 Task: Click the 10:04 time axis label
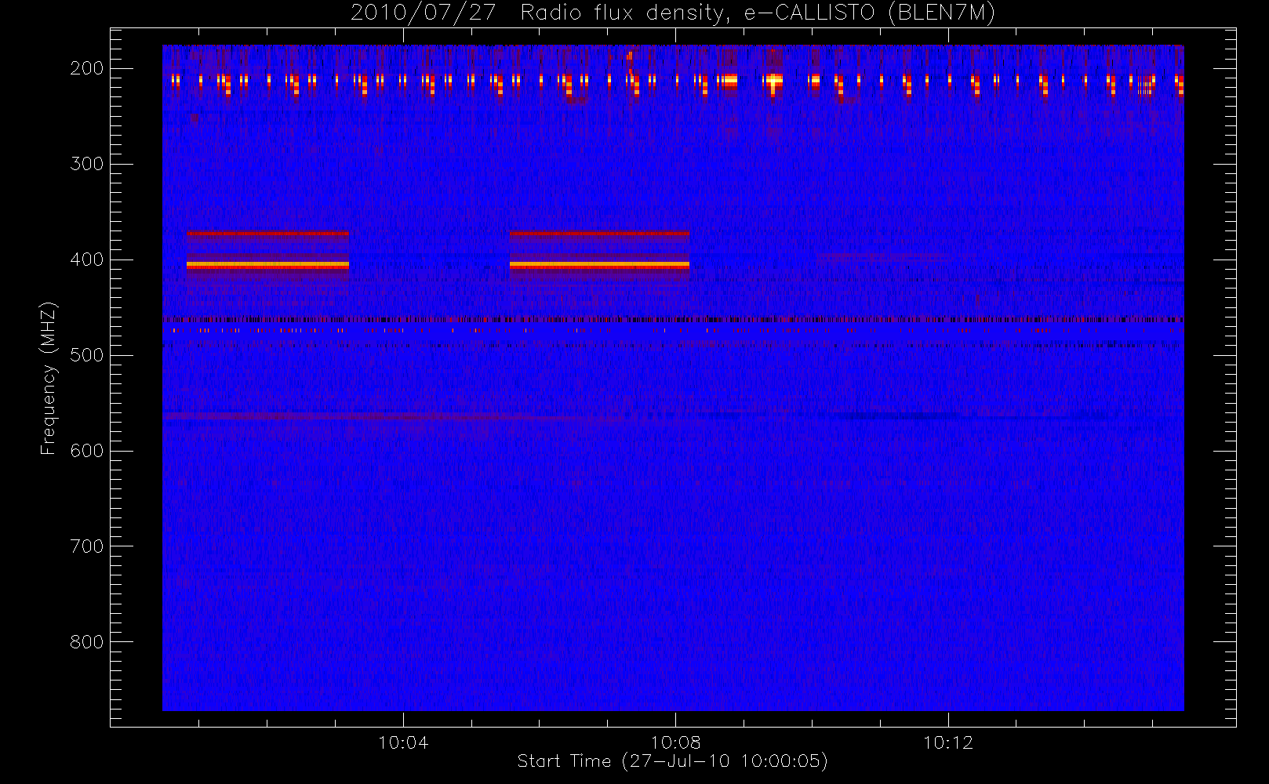[403, 742]
